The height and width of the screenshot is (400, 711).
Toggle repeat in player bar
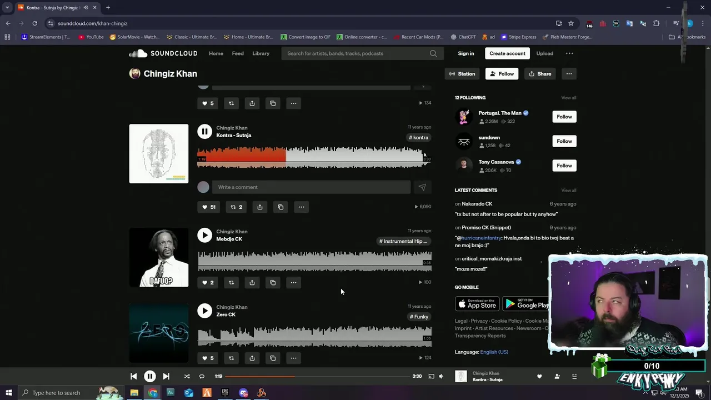(x=202, y=376)
